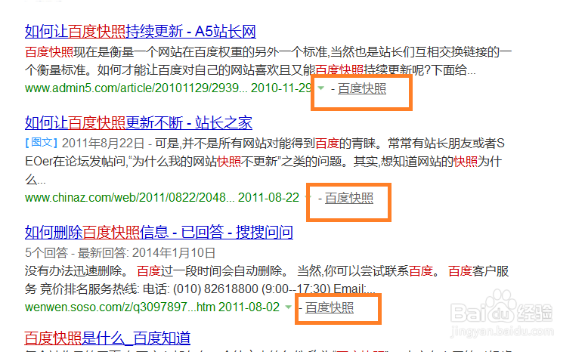
Task: Open the 百度快照是什么_百度知道 result
Action: coord(107,338)
